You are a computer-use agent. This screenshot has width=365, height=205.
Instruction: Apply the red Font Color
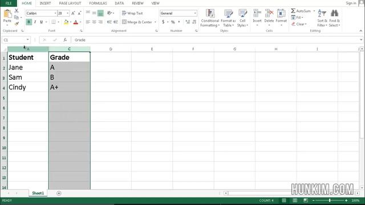click(76, 22)
